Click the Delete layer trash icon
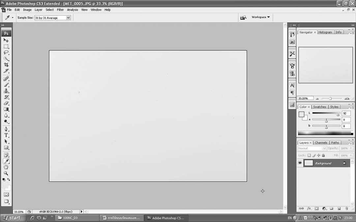 coord(346,209)
